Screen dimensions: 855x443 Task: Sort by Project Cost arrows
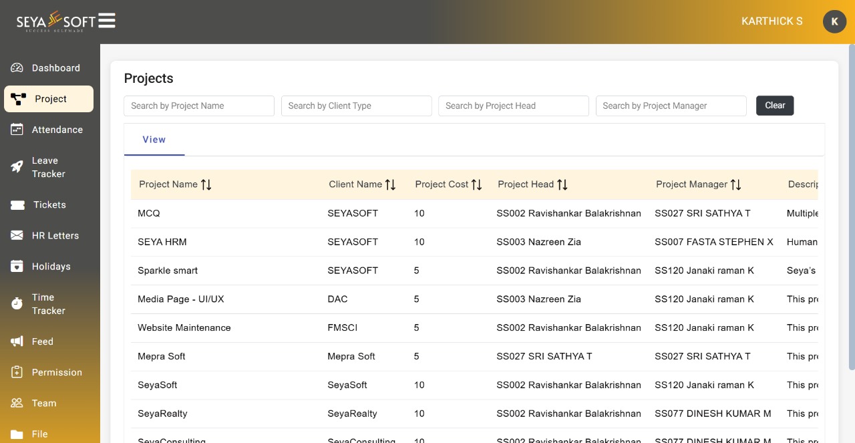point(476,184)
